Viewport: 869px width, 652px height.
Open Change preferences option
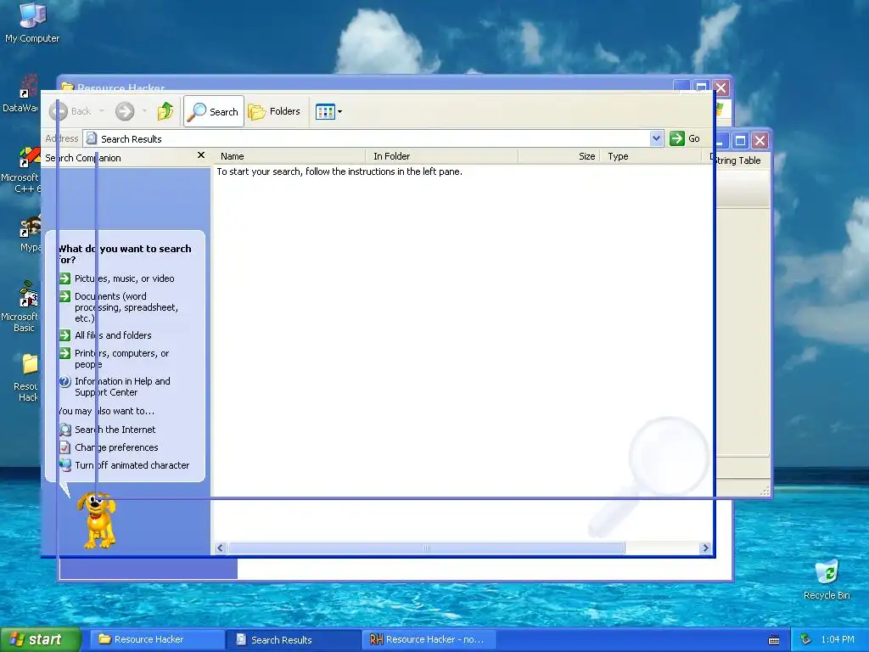pos(116,447)
